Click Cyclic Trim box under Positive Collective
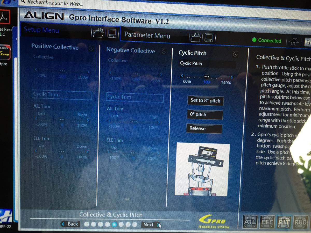This screenshot has width=311, height=233. (x=62, y=95)
